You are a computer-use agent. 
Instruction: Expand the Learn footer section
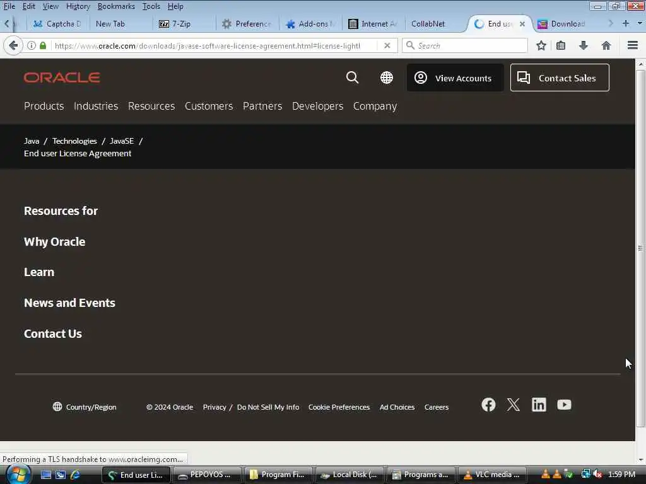pos(38,272)
